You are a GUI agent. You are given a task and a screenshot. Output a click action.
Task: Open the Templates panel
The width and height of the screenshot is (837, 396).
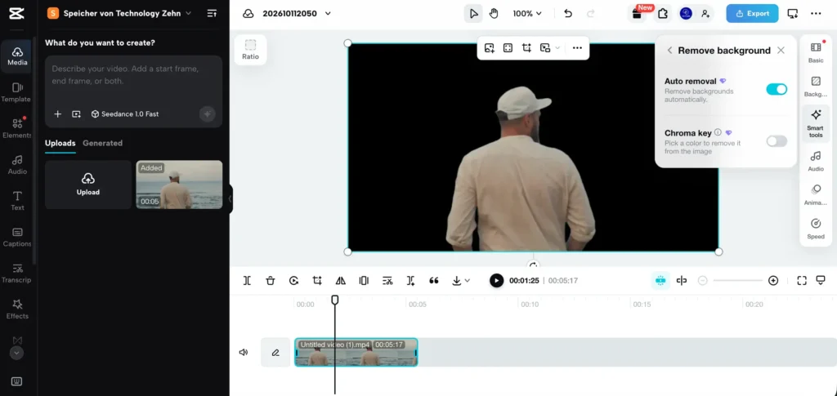(x=17, y=91)
